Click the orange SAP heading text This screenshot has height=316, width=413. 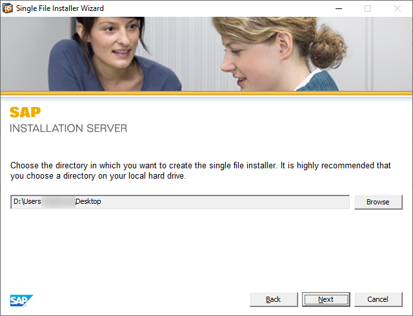[x=25, y=112]
